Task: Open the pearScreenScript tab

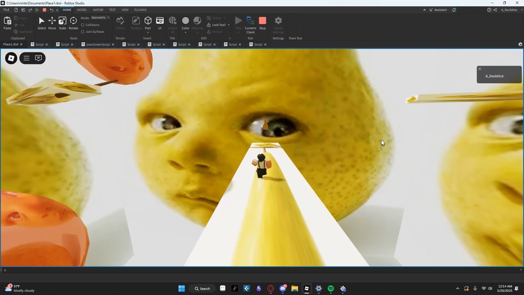Action: point(98,44)
